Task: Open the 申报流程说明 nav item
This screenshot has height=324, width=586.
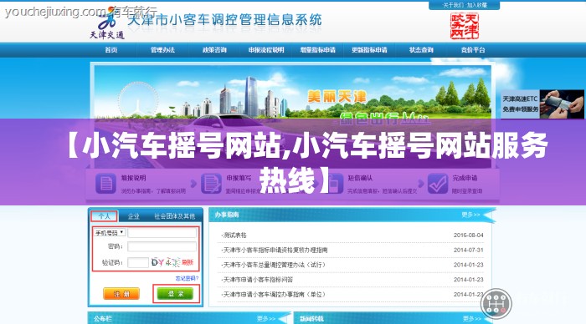Action: pyautogui.click(x=266, y=50)
